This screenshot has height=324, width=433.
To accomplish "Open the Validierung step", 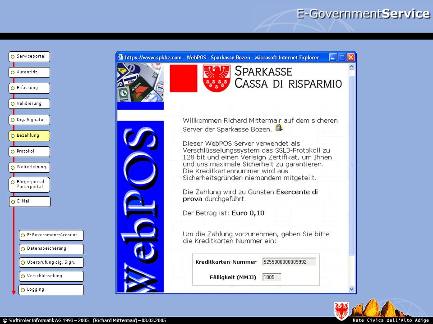I will click(x=29, y=103).
